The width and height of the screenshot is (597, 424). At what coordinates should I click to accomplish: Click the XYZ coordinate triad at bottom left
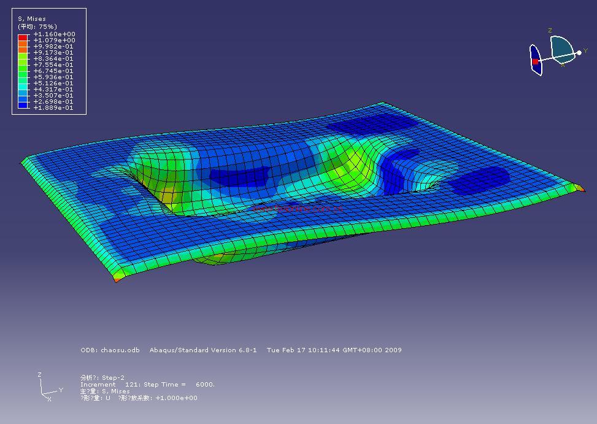coord(47,388)
